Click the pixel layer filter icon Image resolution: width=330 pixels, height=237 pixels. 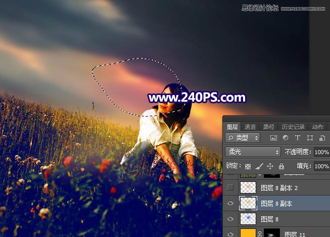[x=273, y=137]
